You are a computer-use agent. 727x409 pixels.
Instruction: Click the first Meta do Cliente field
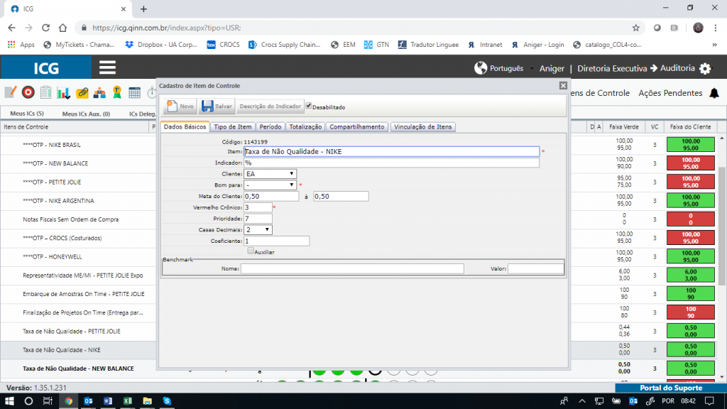click(x=271, y=196)
